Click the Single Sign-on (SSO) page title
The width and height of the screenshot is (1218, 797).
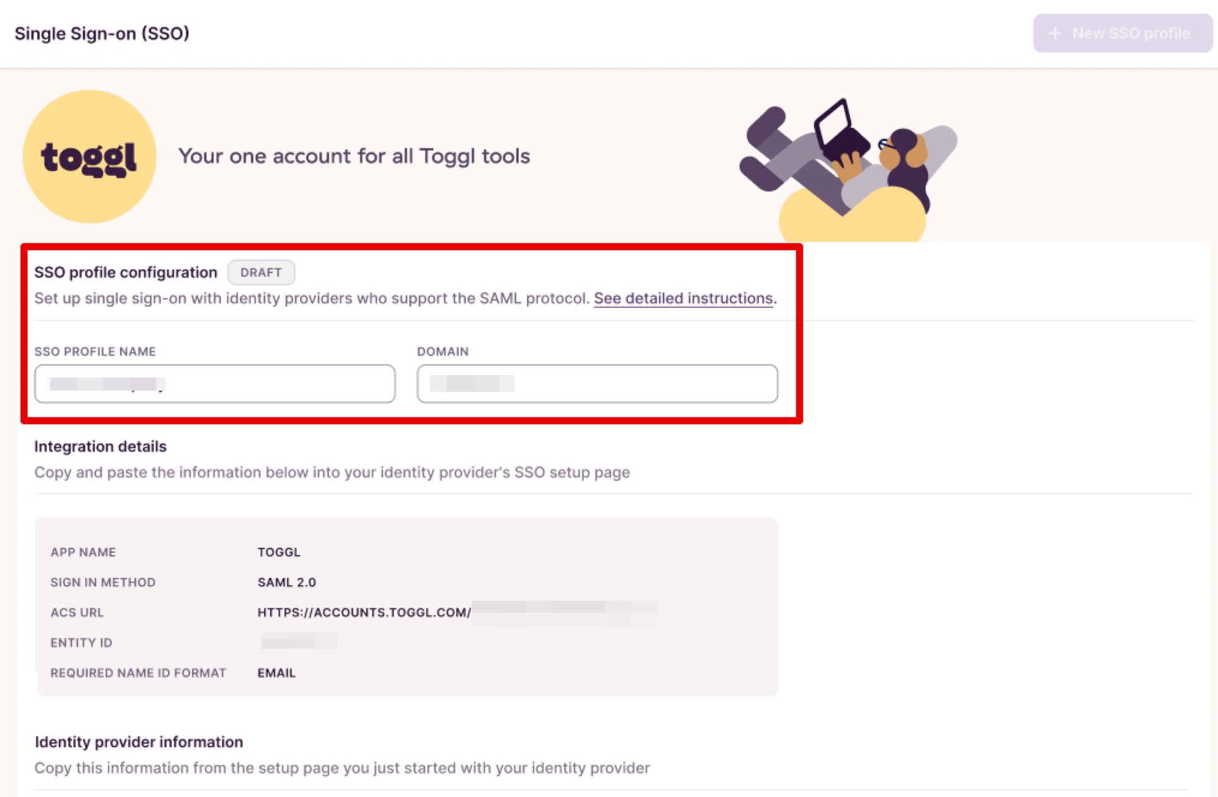tap(102, 33)
